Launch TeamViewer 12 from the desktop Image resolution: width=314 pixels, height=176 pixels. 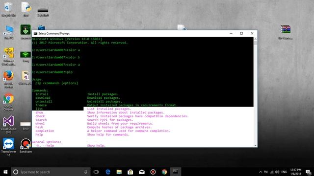pos(8,147)
